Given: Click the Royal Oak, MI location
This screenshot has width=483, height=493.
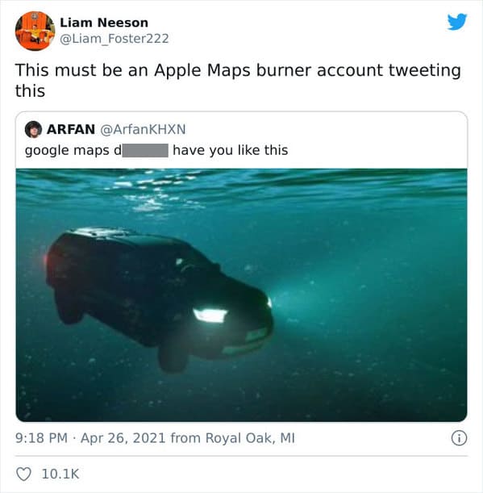Looking at the screenshot, I should pyautogui.click(x=250, y=438).
